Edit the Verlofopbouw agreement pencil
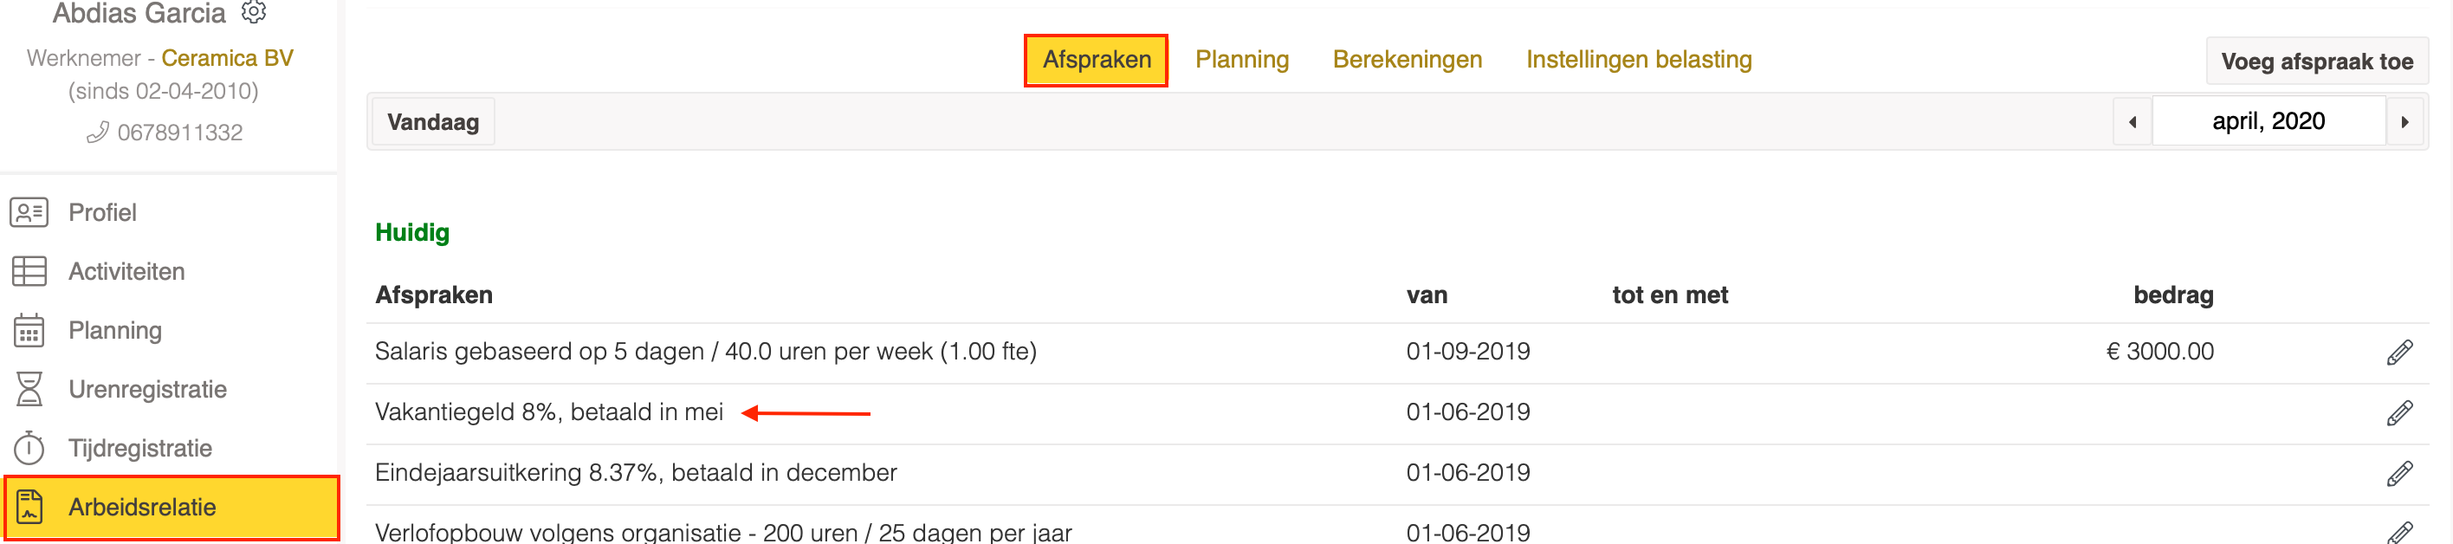 point(2399,533)
